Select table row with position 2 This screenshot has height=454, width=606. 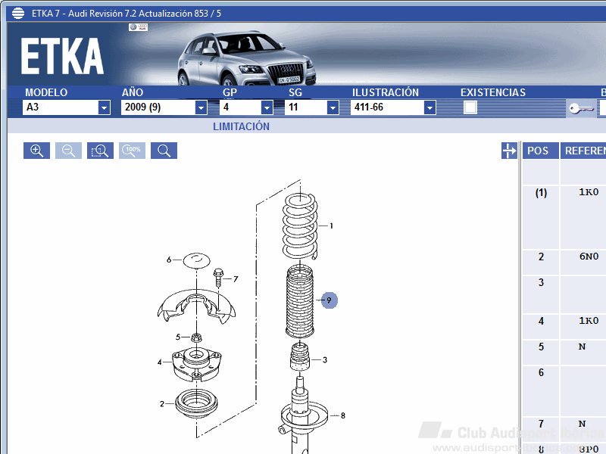(x=564, y=263)
